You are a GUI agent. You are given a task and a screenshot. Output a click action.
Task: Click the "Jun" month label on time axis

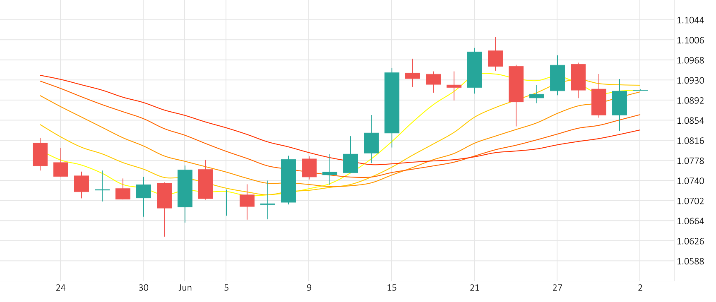pyautogui.click(x=185, y=288)
